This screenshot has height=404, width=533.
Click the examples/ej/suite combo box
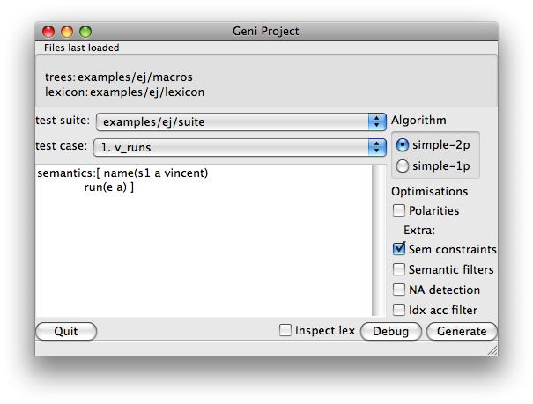click(x=241, y=121)
